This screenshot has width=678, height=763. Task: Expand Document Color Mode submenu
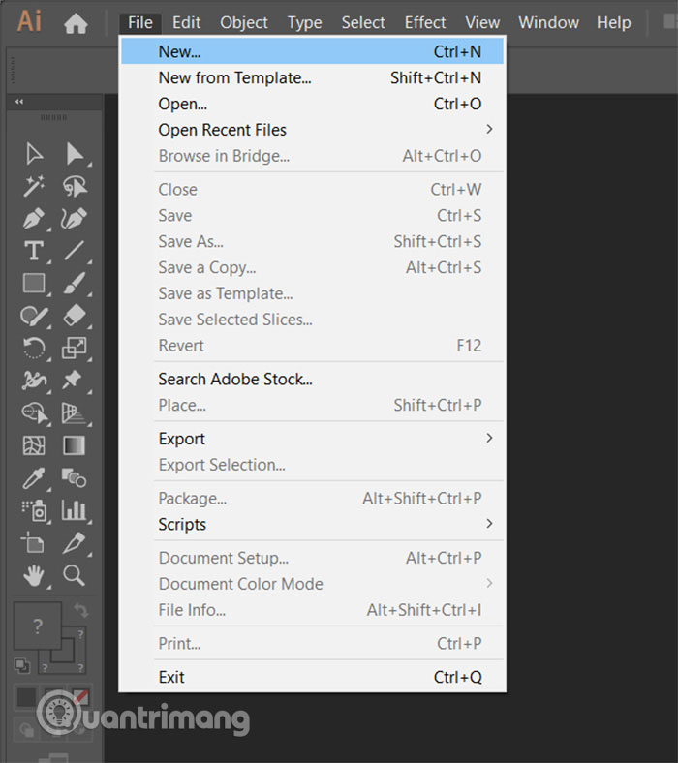click(x=312, y=584)
